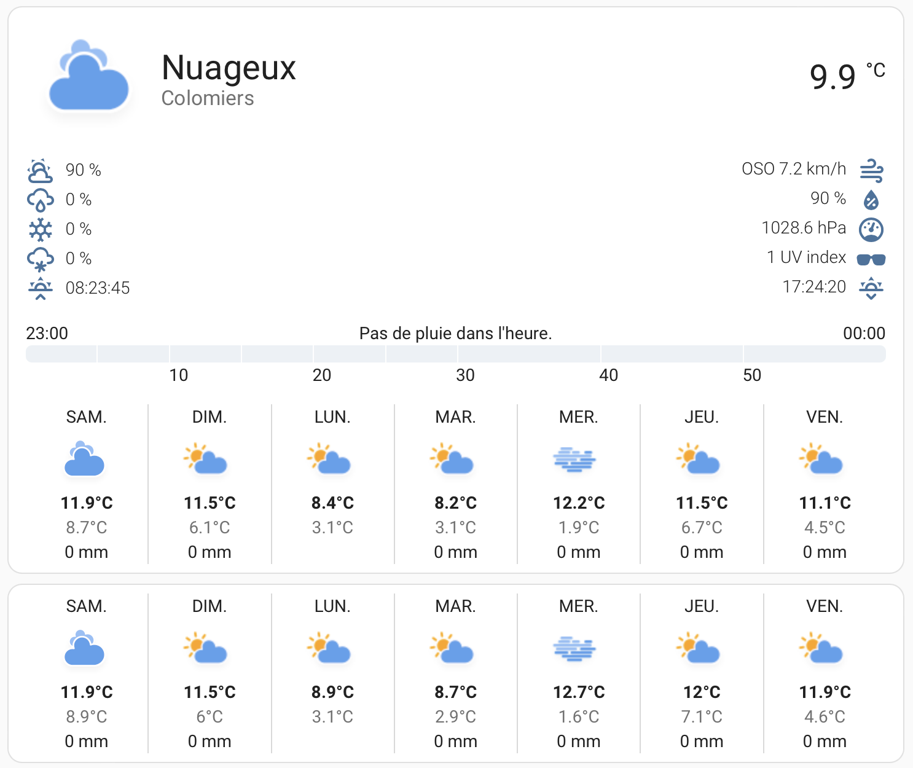913x768 pixels.
Task: Click the humidity droplet icon
Action: (871, 200)
